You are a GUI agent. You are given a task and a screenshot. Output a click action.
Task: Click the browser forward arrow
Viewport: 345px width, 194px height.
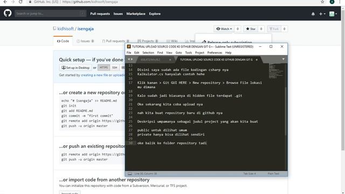click(12, 2)
